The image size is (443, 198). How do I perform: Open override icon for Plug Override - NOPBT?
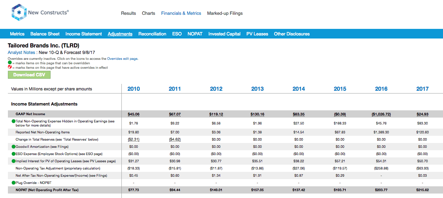pyautogui.click(x=13, y=183)
